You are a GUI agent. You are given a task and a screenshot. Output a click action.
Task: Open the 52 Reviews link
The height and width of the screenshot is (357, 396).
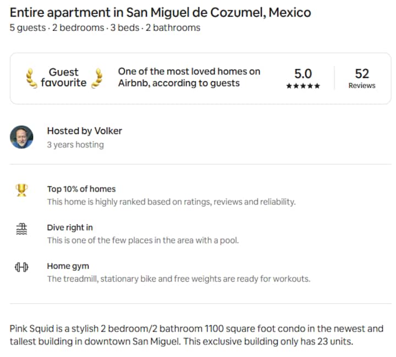(x=361, y=78)
